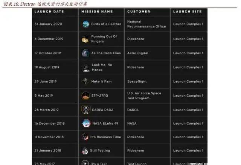Select the date 19 August 2019
The height and width of the screenshot is (165, 241).
[x=47, y=67]
